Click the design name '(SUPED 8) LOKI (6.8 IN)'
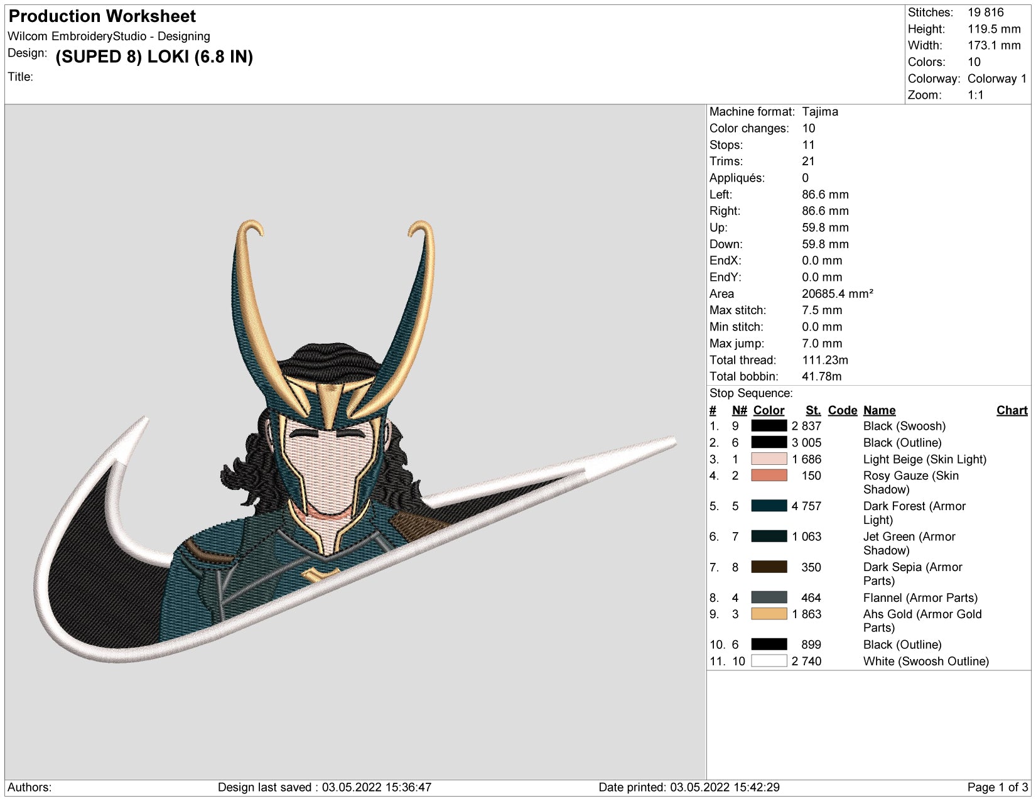The image size is (1036, 801). [x=154, y=57]
